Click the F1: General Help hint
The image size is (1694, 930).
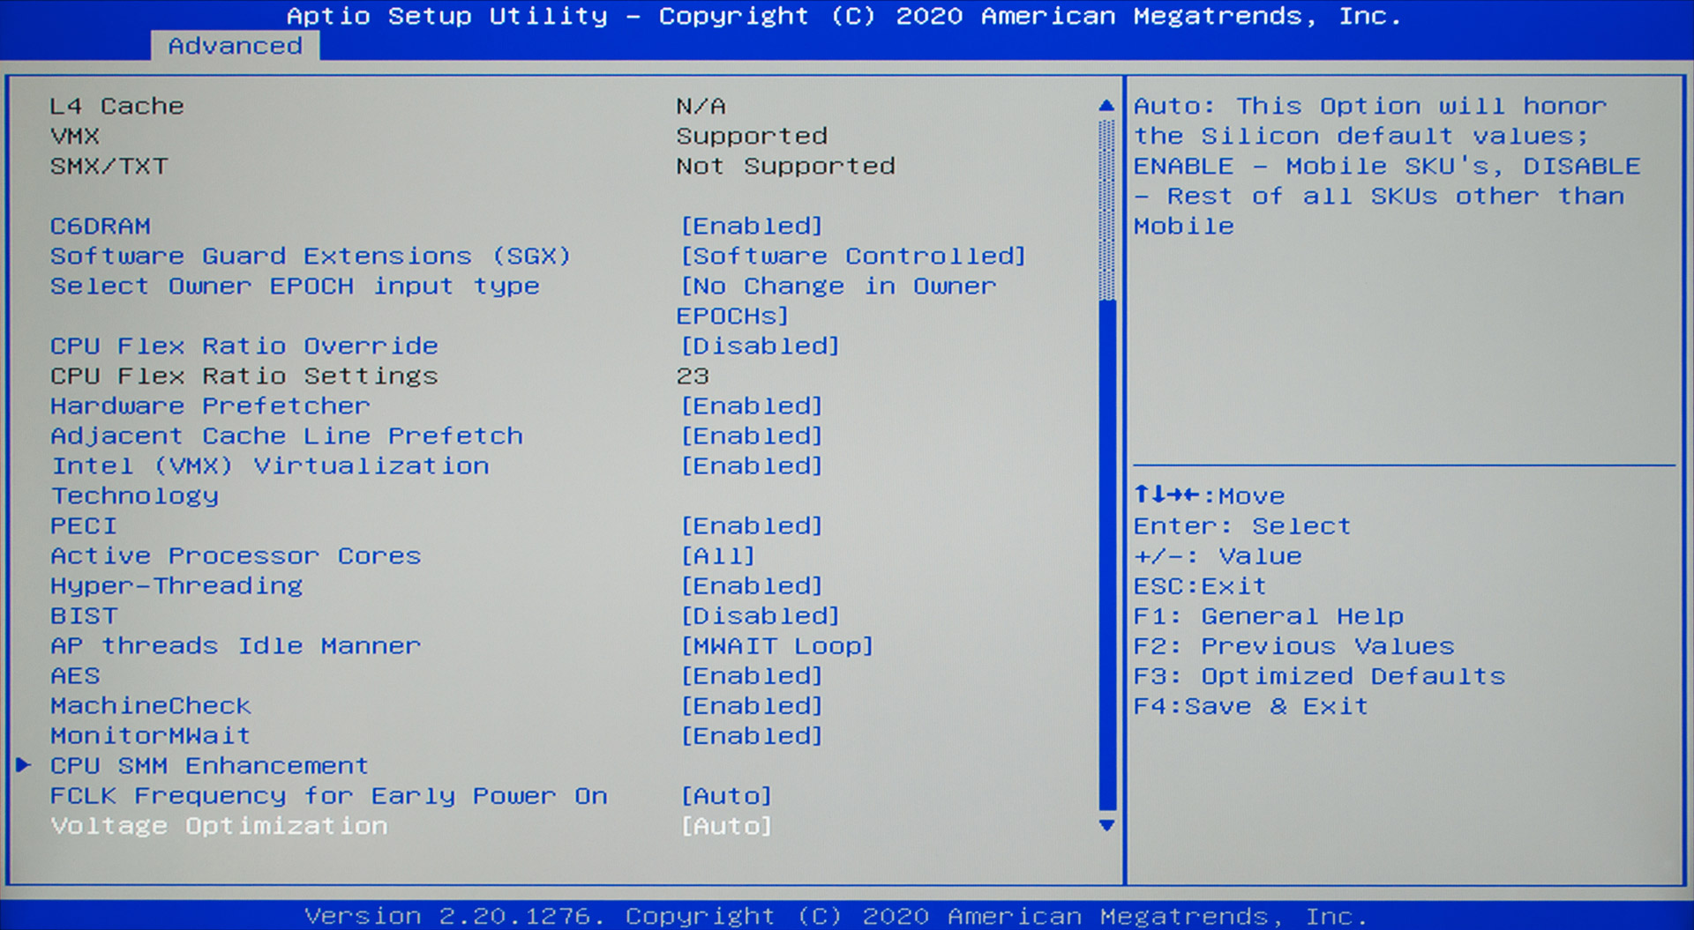pos(1268,616)
